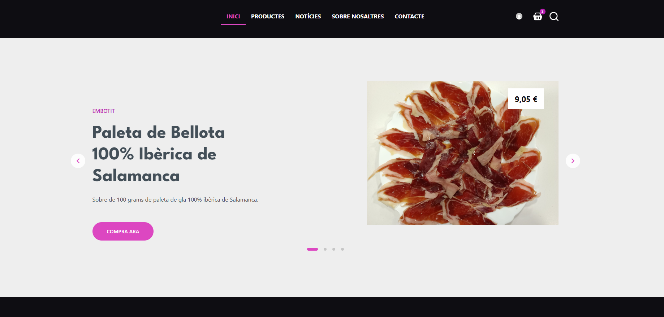
Task: Switch to third slide dot
Action: tap(334, 249)
